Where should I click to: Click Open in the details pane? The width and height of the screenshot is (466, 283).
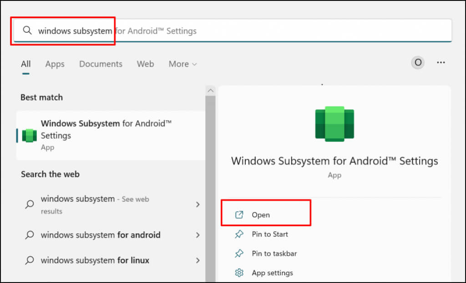coord(261,215)
